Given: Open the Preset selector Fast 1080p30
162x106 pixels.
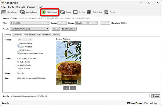Looking at the screenshot, I should 30,29.
